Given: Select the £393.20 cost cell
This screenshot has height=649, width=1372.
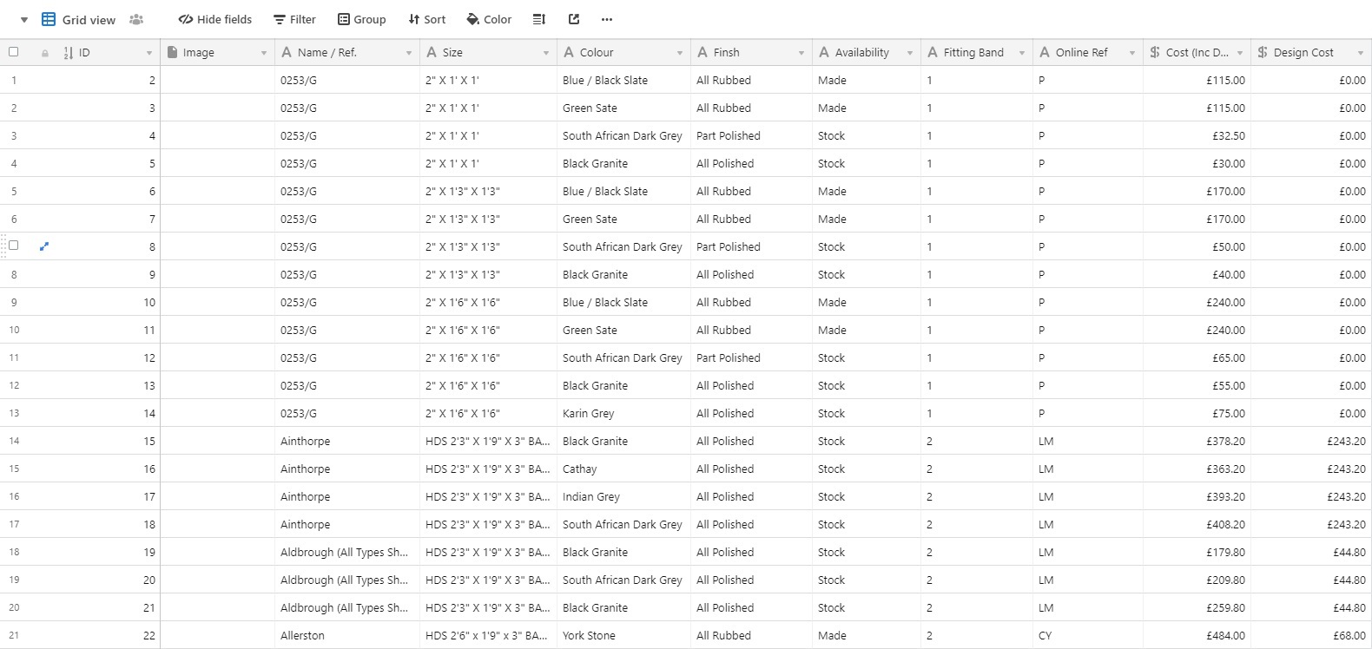Looking at the screenshot, I should pyautogui.click(x=1197, y=496).
